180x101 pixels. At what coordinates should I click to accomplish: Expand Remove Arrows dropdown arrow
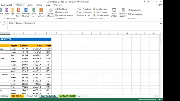point(92,15)
